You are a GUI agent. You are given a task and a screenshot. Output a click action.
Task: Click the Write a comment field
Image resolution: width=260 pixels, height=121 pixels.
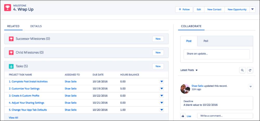pos(225,116)
